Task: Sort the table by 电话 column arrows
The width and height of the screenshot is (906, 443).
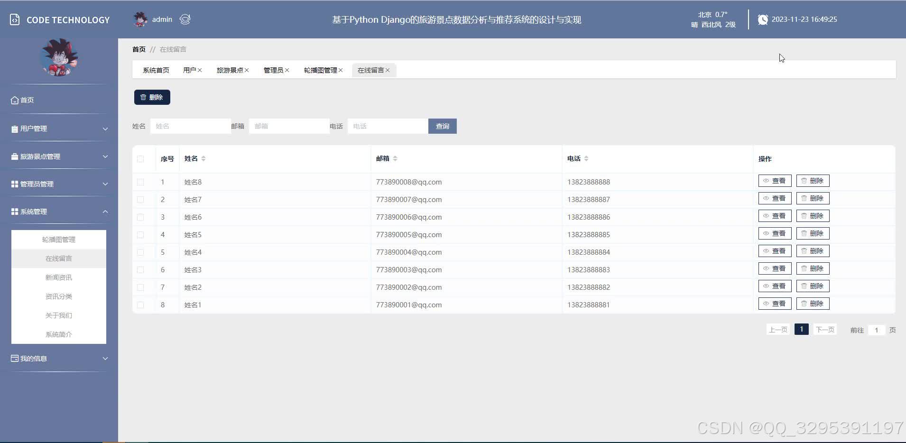Action: pos(586,158)
